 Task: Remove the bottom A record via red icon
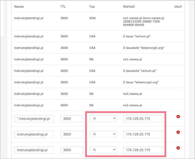(x=178, y=148)
